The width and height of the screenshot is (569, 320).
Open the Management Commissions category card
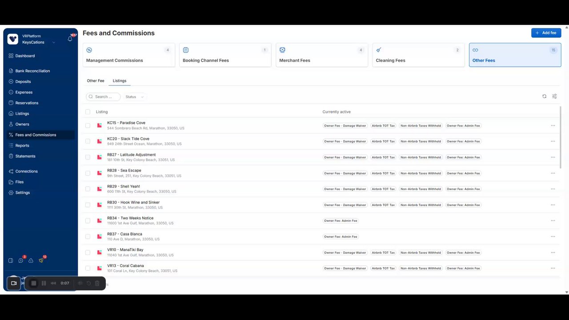tap(129, 55)
